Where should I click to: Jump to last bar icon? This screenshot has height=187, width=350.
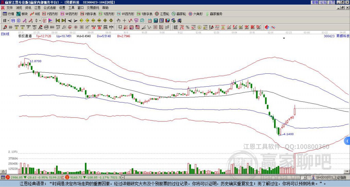tap(64, 21)
